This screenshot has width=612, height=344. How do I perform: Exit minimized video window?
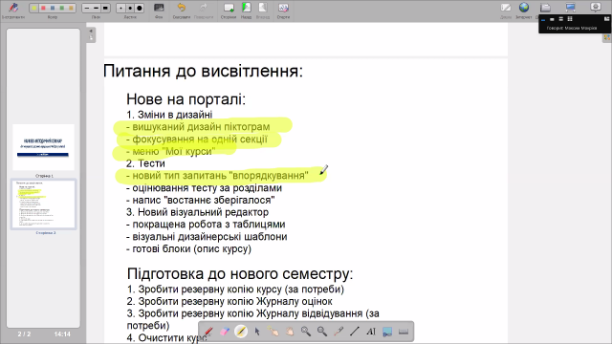(x=606, y=19)
